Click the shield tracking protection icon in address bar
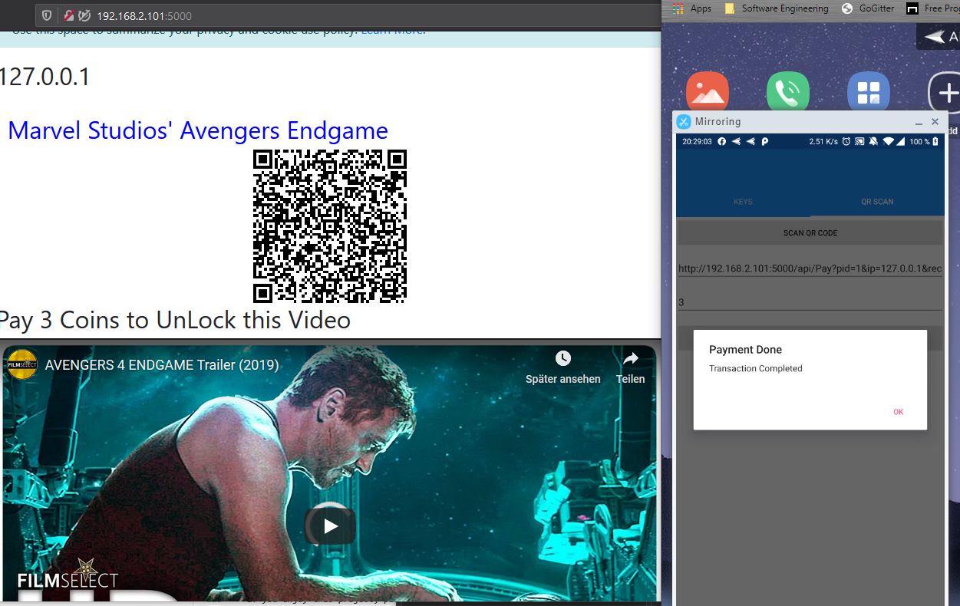 tap(47, 15)
